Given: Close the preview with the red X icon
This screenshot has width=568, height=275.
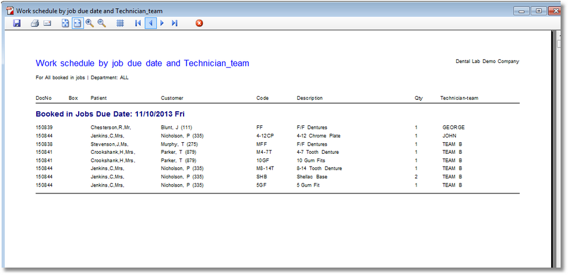Looking at the screenshot, I should pyautogui.click(x=199, y=23).
